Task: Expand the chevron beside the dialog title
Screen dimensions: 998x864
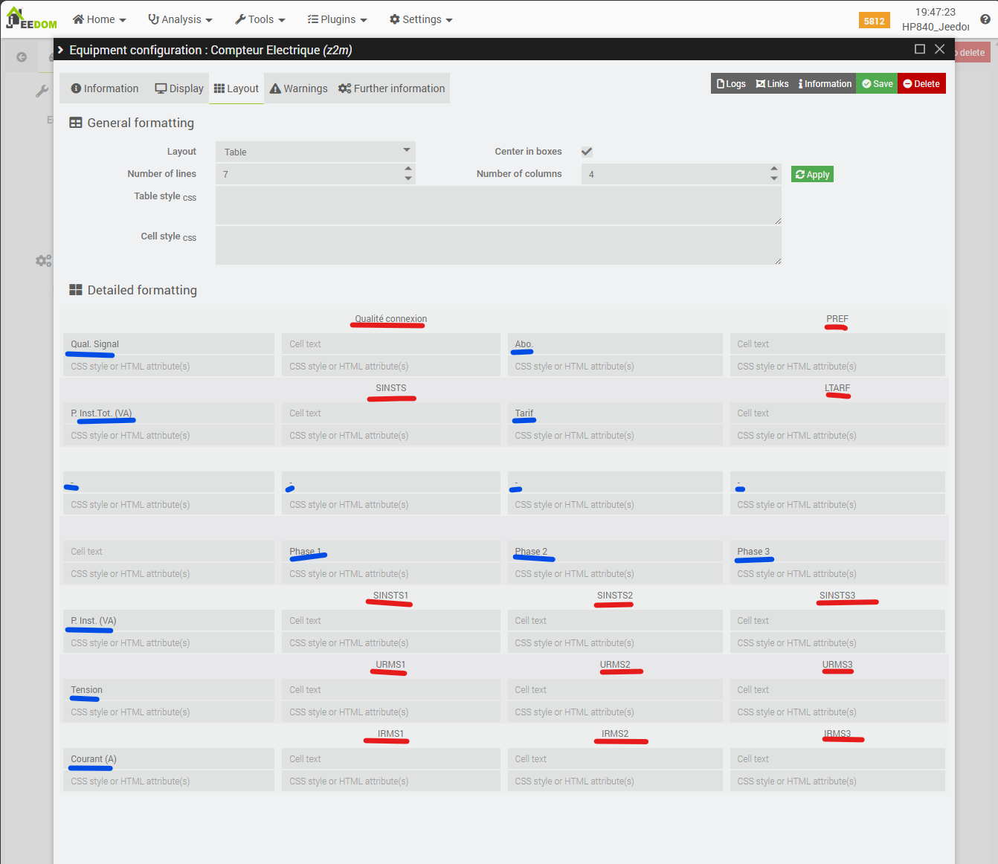Action: 60,50
